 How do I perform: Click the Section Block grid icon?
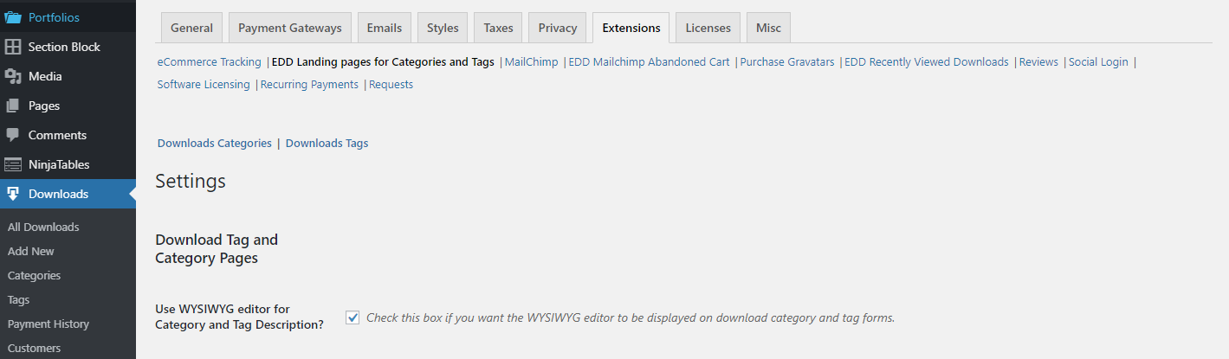(13, 47)
